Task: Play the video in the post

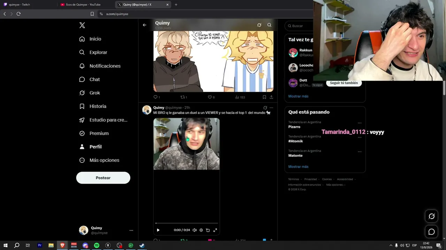Action: tap(158, 230)
